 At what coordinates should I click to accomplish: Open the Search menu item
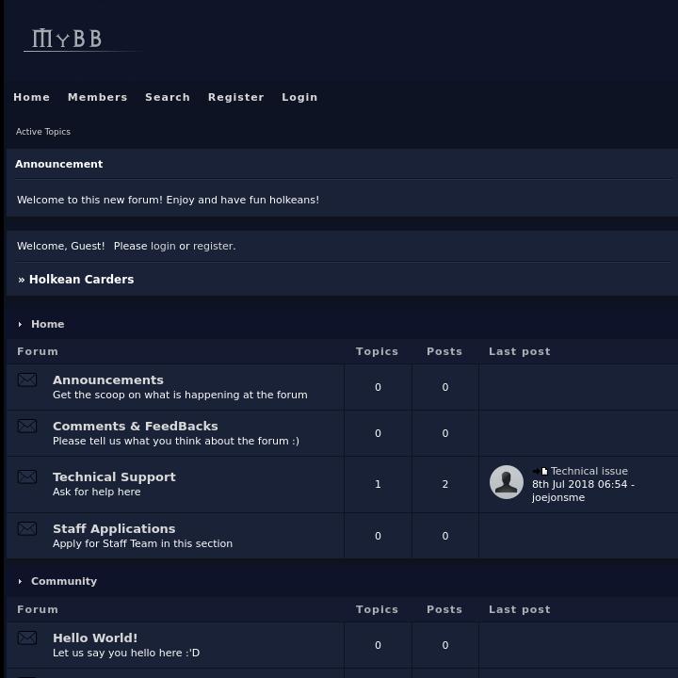point(168,97)
